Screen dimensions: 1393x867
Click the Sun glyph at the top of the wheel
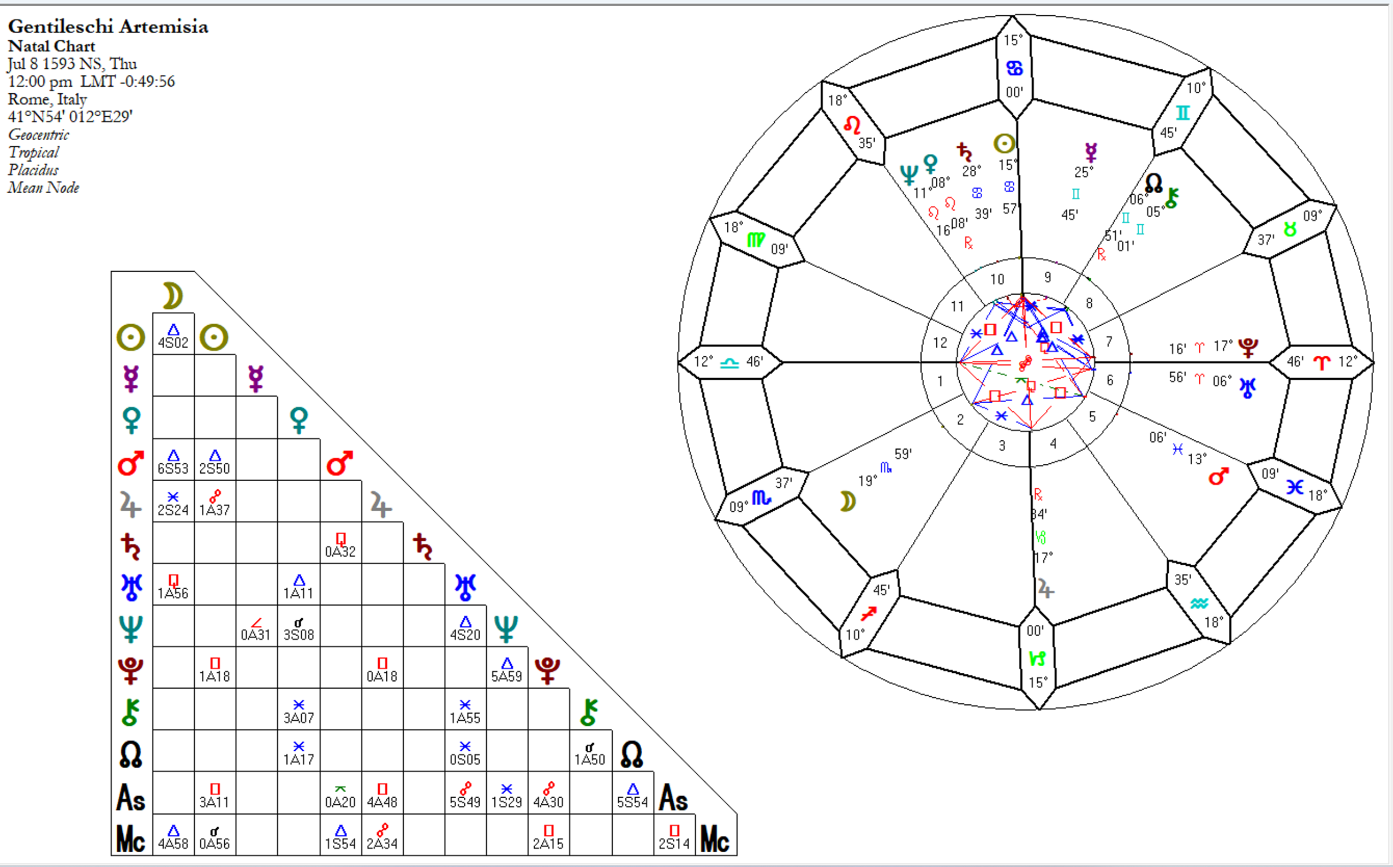point(1004,143)
